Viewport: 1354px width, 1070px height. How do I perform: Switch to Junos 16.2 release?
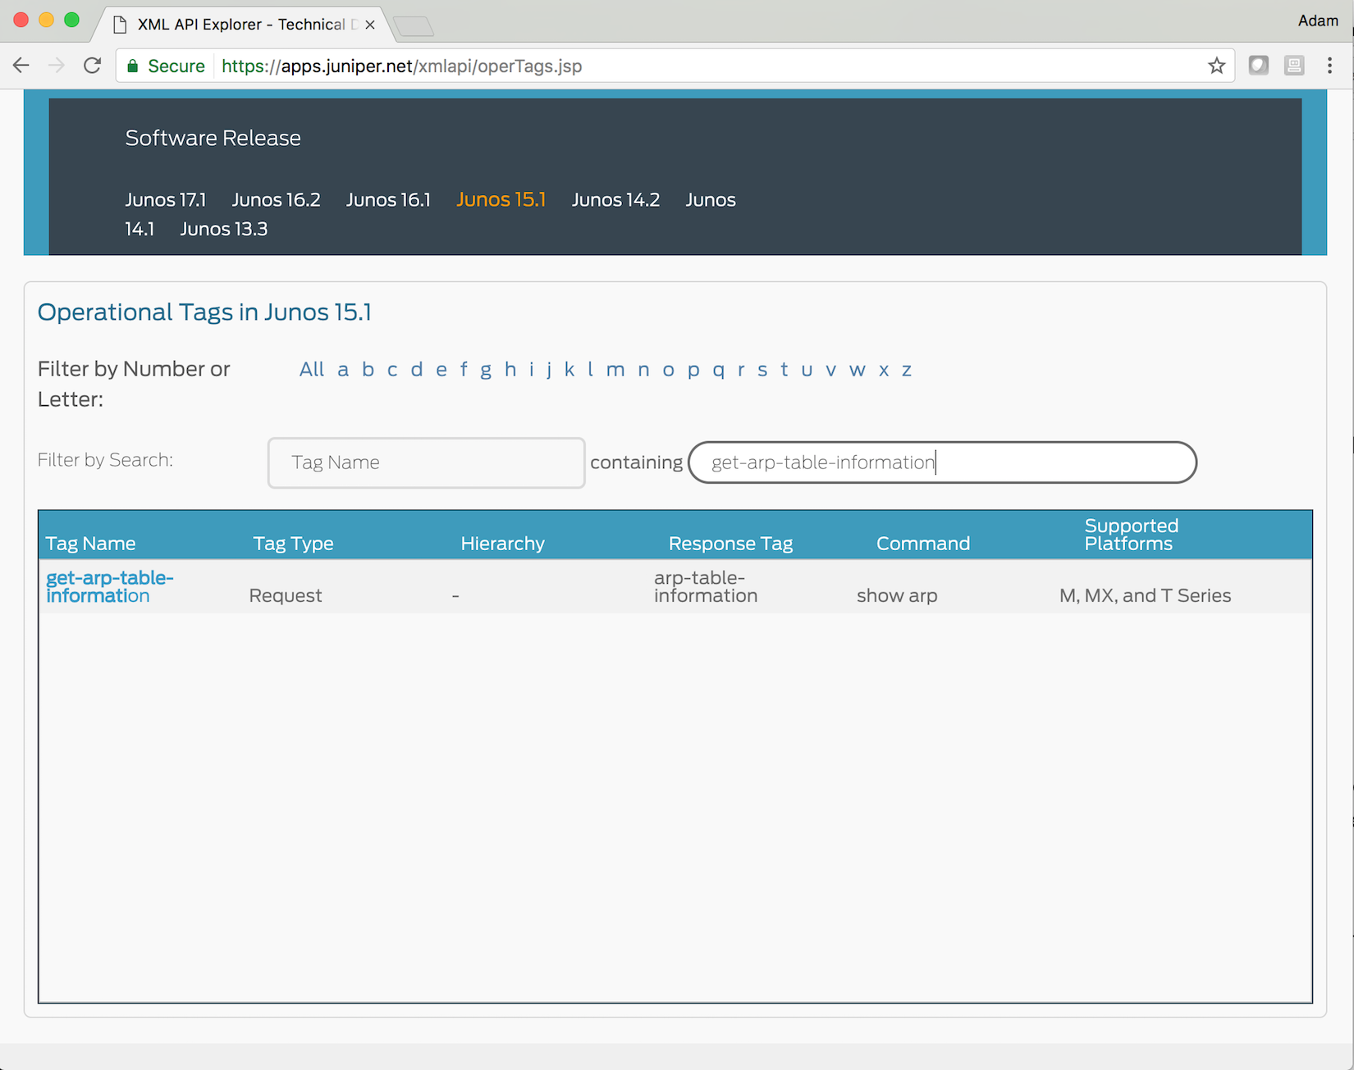tap(276, 199)
